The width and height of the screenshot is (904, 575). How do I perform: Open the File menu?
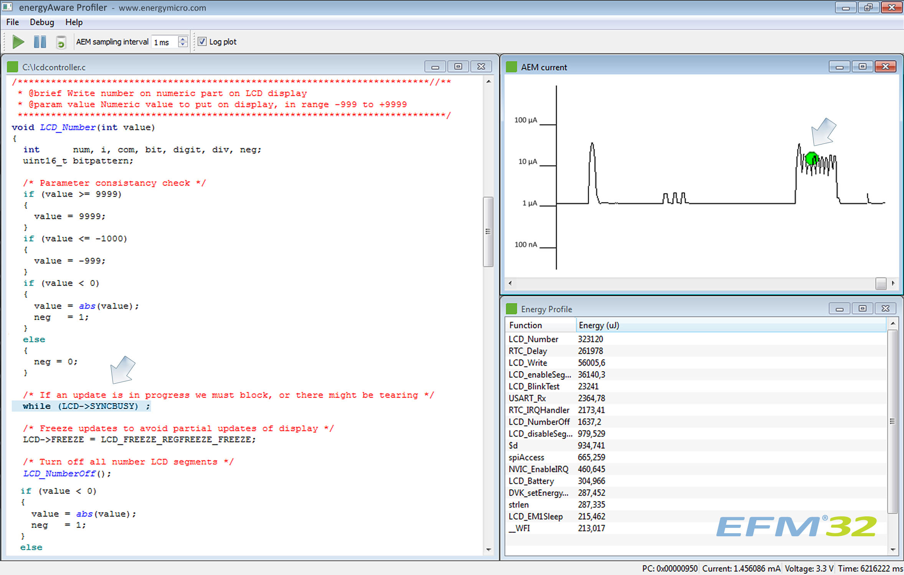pyautogui.click(x=12, y=22)
